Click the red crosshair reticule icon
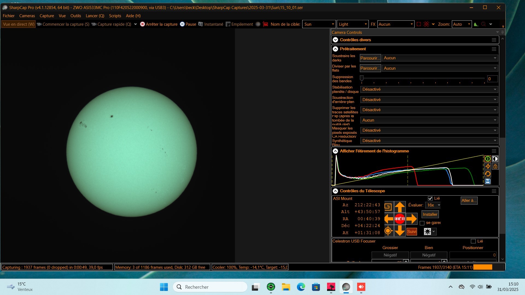The width and height of the screenshot is (525, 295). 426,24
